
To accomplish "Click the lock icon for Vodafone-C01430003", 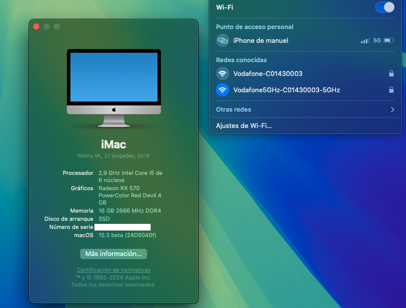I will [391, 73].
